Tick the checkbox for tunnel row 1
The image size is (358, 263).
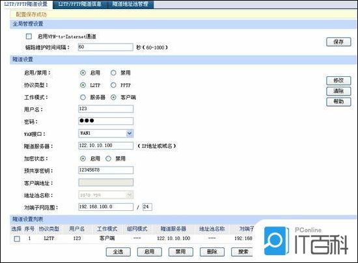tap(17, 238)
